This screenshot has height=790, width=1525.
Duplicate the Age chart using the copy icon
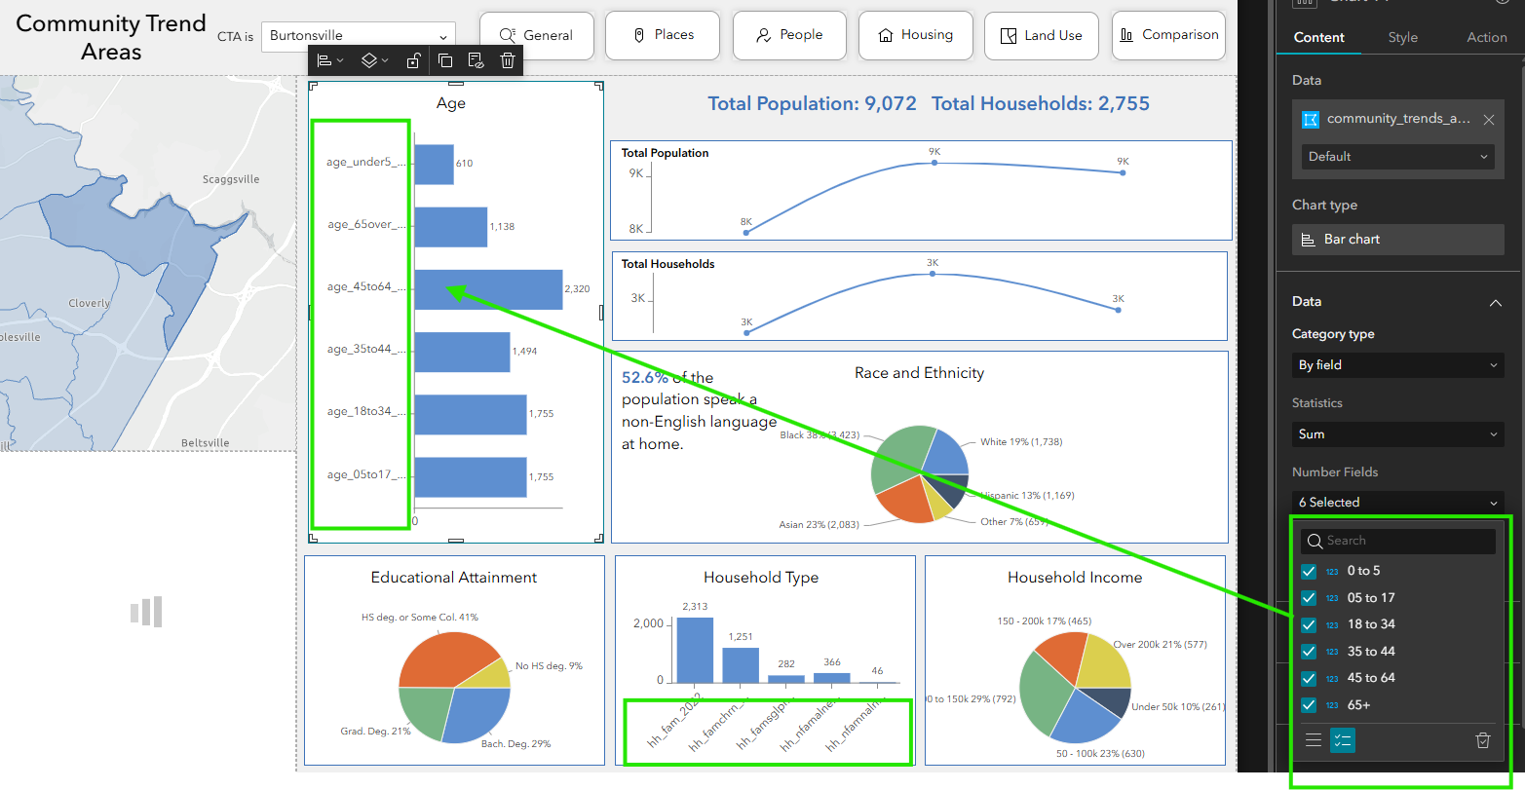coord(445,59)
